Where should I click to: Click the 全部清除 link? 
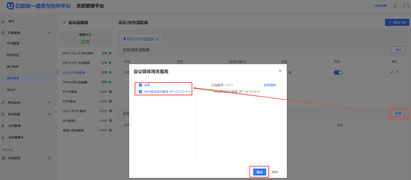tap(270, 85)
